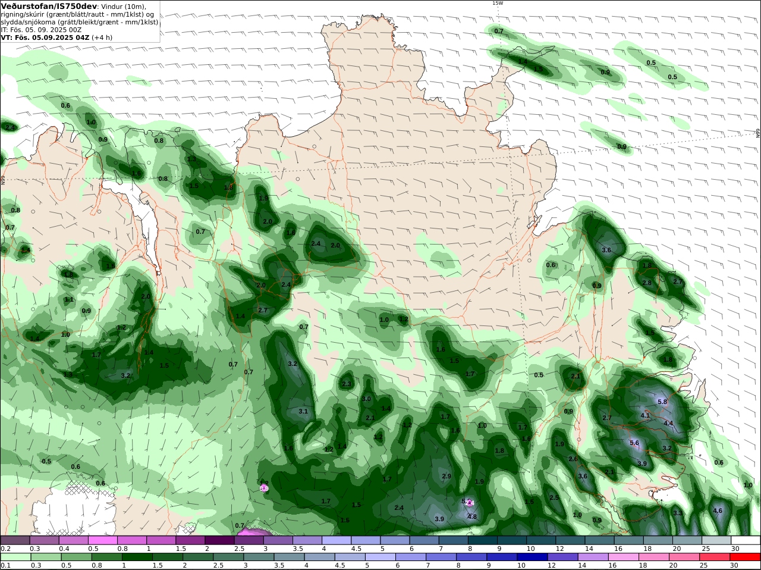
Task: Click the valid time line "VT: Fös. 05.09.2025 04Z"
Action: pyautogui.click(x=45, y=37)
